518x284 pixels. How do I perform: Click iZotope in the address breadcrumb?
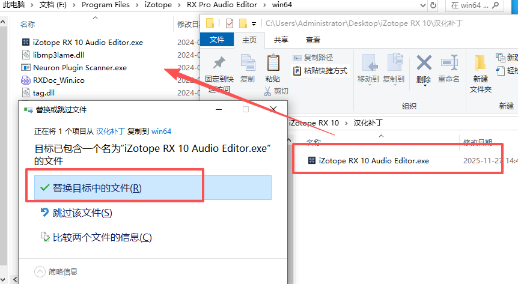tap(158, 5)
